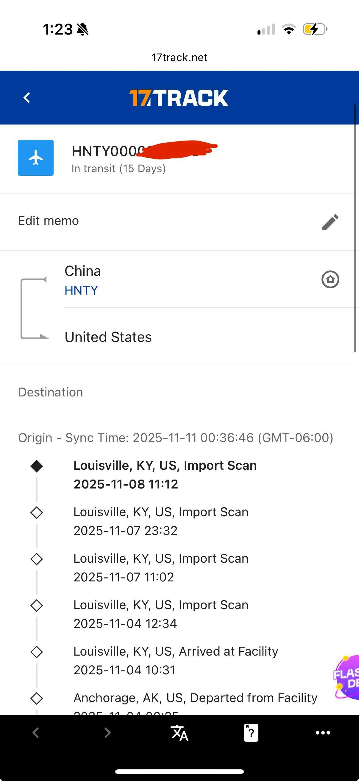Click the Anchorage Departed from Facility entry
359x781 pixels.
tap(195, 698)
